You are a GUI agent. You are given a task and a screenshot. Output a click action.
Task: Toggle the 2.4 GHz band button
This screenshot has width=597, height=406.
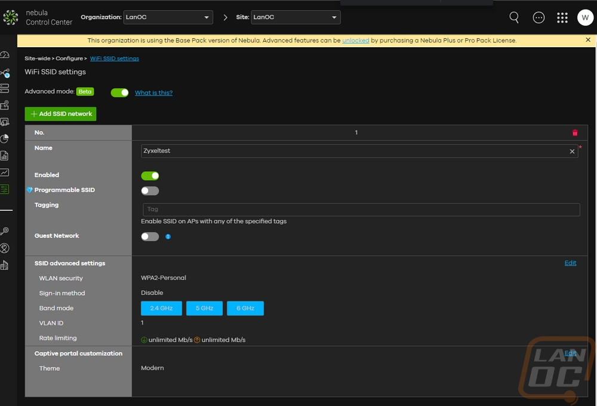pyautogui.click(x=161, y=308)
